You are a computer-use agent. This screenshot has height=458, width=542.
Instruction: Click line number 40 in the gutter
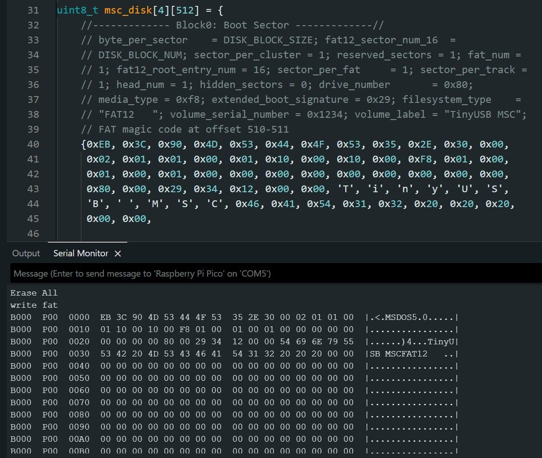[x=33, y=144]
